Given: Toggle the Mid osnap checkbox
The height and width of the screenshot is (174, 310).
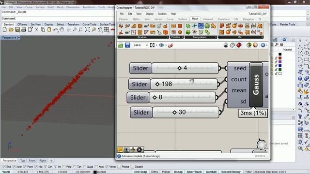Looking at the screenshot, I should coord(36,167).
